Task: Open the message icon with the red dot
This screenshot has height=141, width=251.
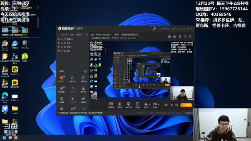Action: click(x=164, y=29)
